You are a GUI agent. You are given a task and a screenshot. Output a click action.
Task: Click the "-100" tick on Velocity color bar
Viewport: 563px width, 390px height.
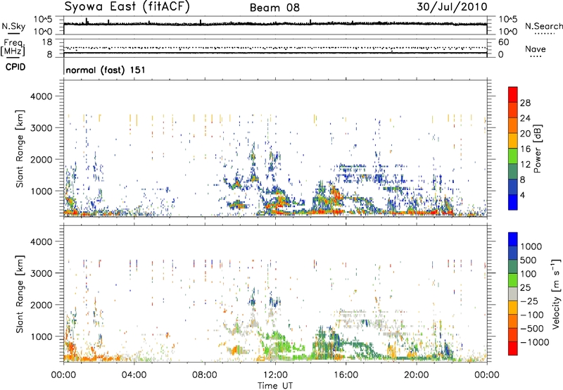click(532, 315)
